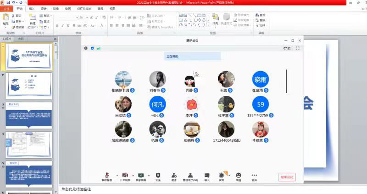Turn on video camera in meeting toolbar
Screen dimensions: 367x194
click(125, 177)
